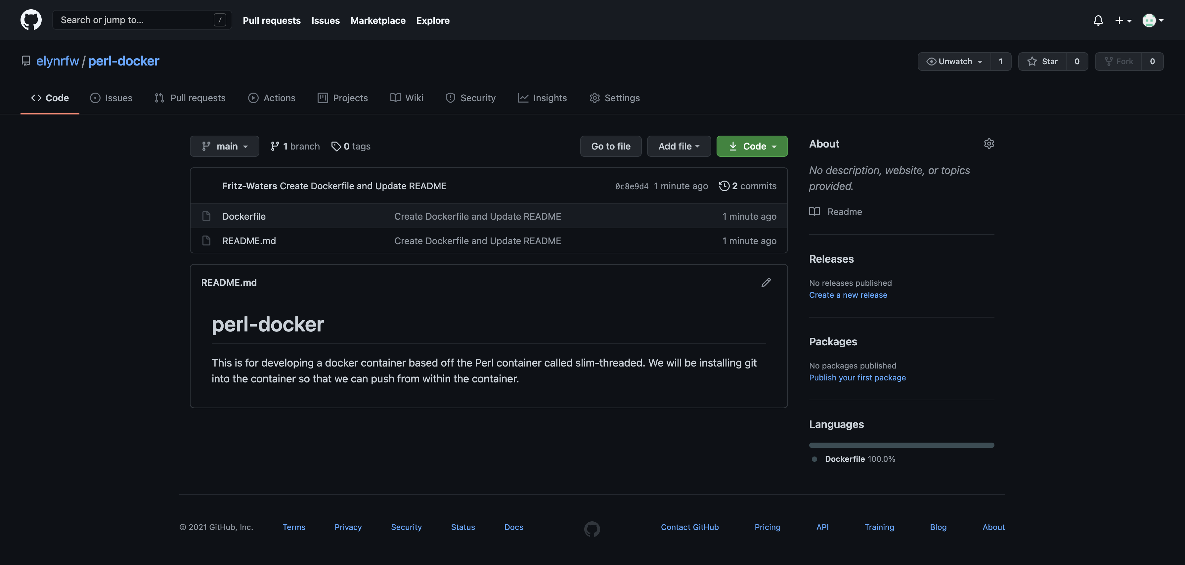This screenshot has width=1185, height=565.
Task: Switch to the Security tab
Action: tap(470, 98)
